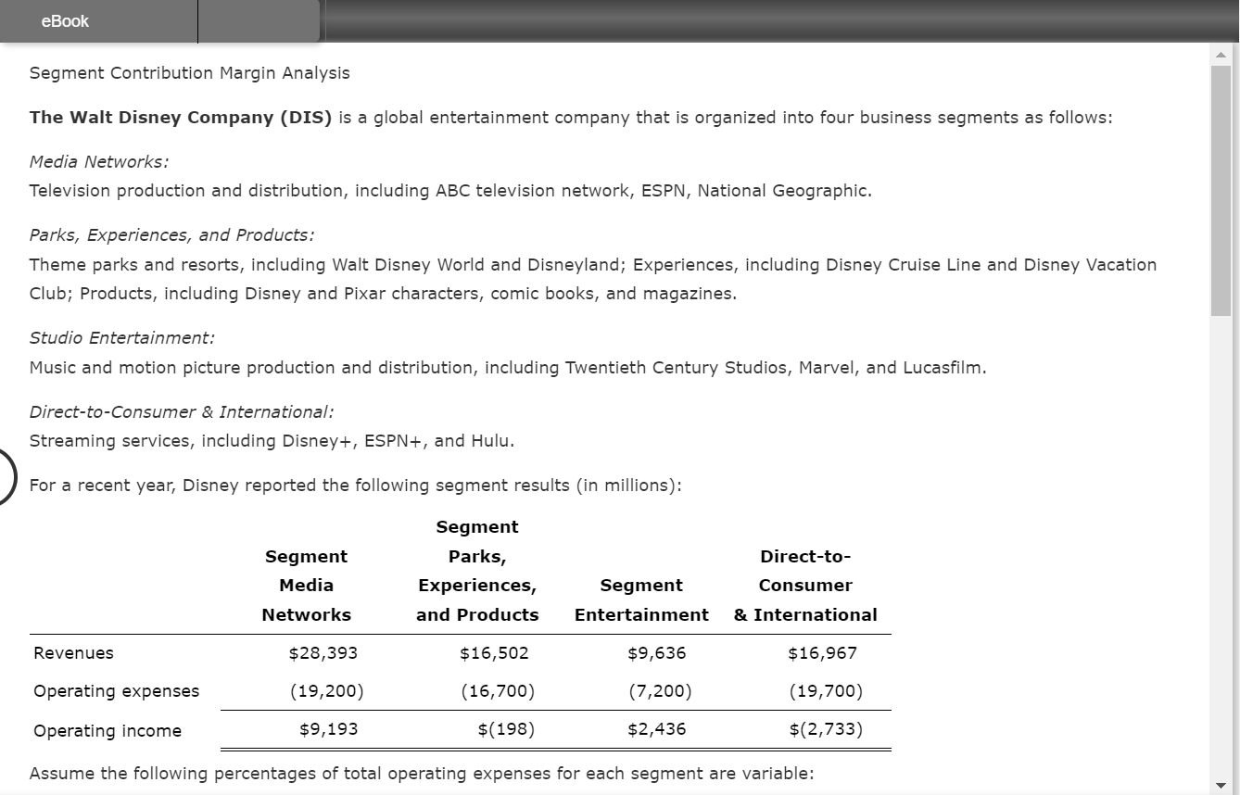
Task: Click the Streaming services description line
Action: (x=272, y=441)
